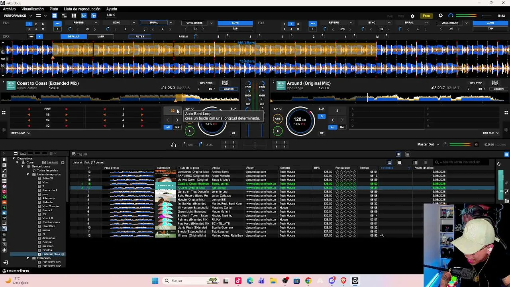Select the CFX DEFAULT tab
Image resolution: width=510 pixels, height=287 pixels.
(x=73, y=37)
